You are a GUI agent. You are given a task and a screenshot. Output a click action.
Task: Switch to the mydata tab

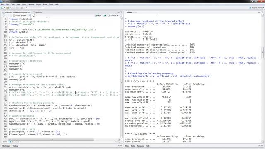[38, 12]
